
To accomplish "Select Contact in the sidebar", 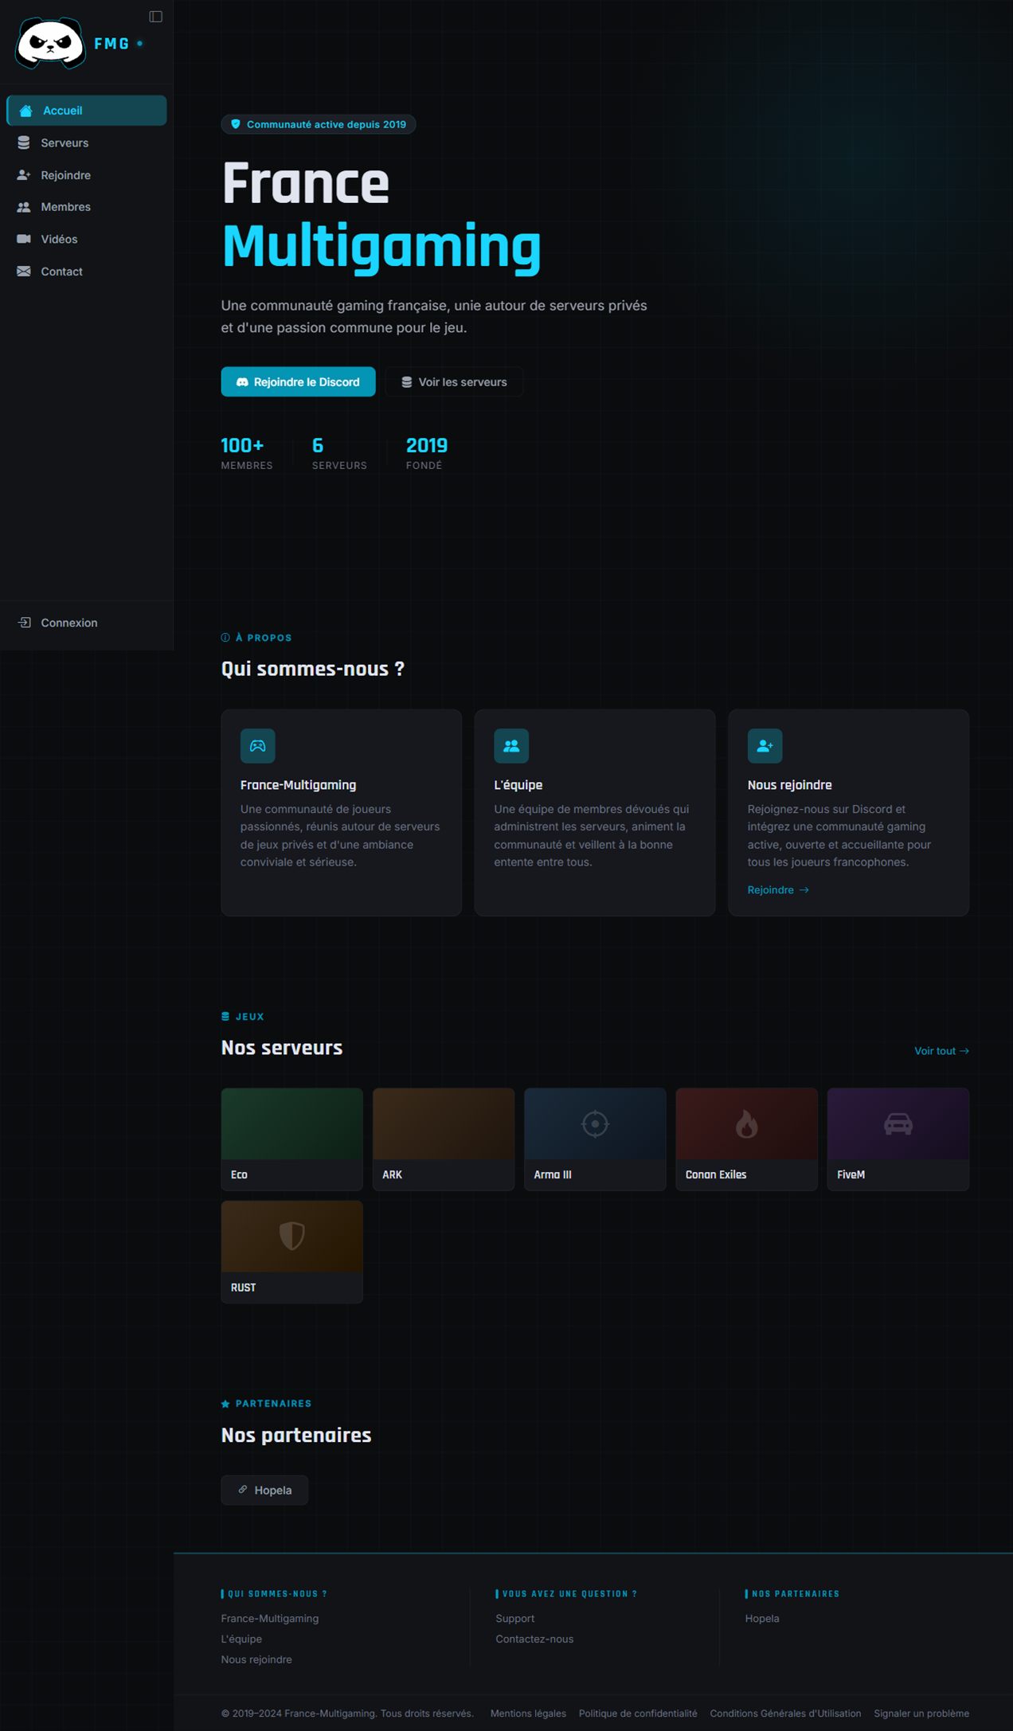I will (87, 272).
